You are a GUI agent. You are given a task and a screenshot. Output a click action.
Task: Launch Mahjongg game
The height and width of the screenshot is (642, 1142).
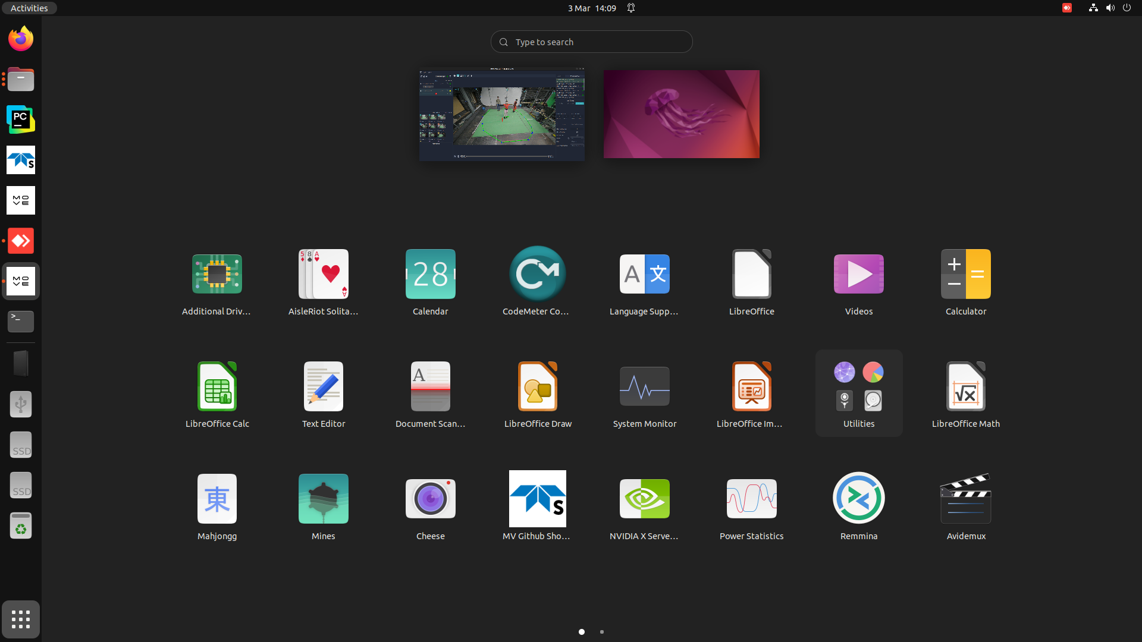click(217, 506)
